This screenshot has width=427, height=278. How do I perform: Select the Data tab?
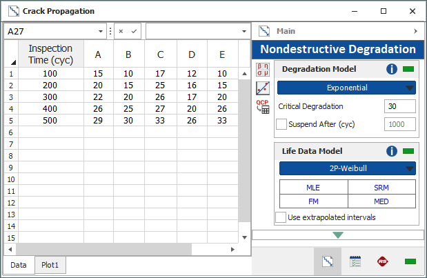point(19,265)
